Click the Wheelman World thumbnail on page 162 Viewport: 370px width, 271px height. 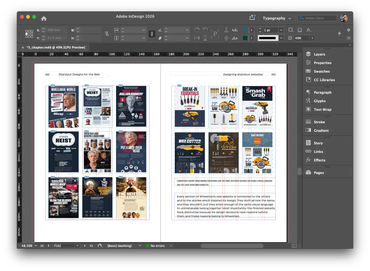click(64, 107)
